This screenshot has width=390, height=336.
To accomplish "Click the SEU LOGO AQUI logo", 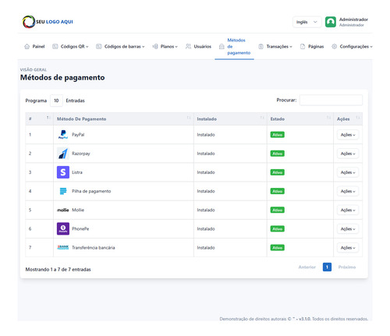I will click(48, 22).
